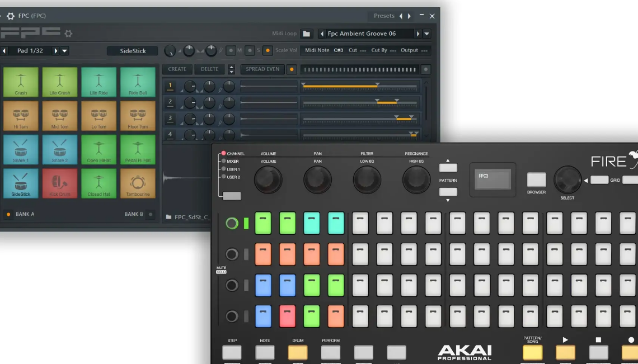Click the CREATE layer button
The image size is (638, 364).
coord(177,69)
